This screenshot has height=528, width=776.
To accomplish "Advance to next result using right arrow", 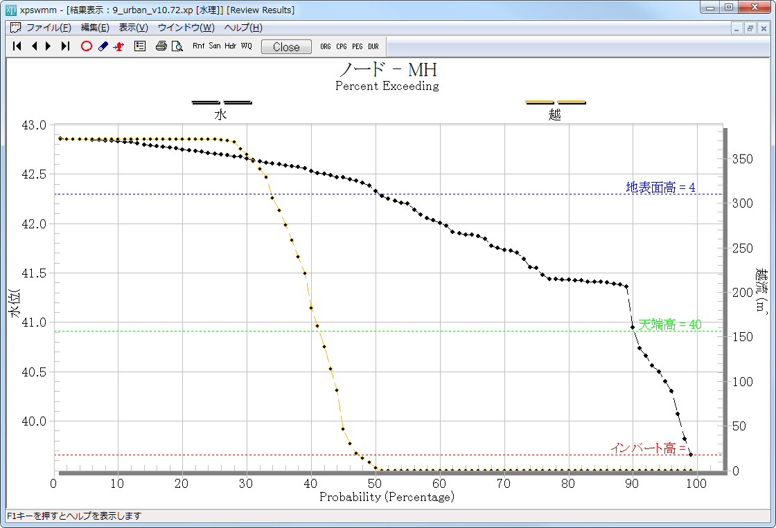I will [48, 46].
